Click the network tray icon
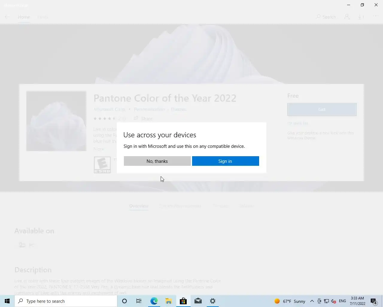The width and height of the screenshot is (383, 307). pos(326,301)
